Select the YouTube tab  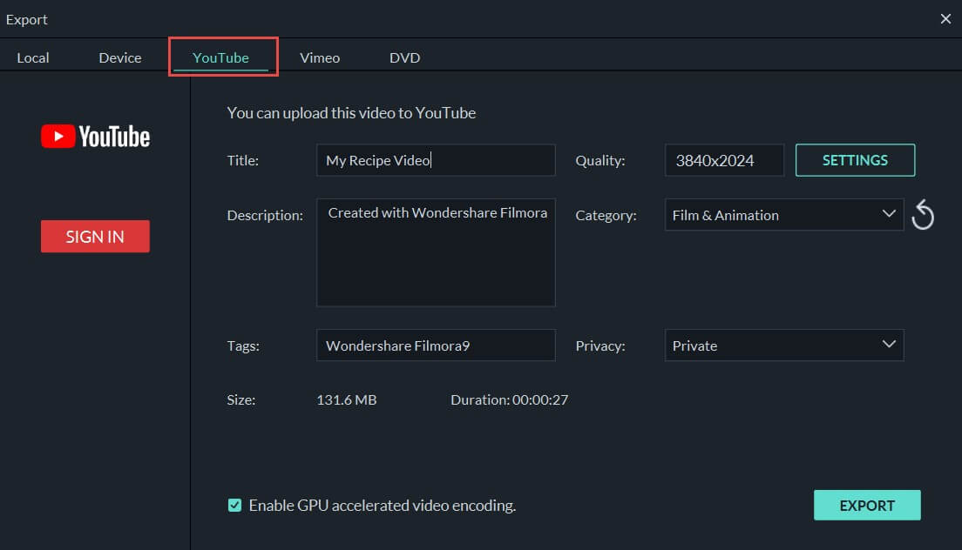220,57
